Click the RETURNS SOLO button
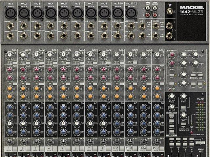Screen dimensions: 210x157 click(200, 84)
